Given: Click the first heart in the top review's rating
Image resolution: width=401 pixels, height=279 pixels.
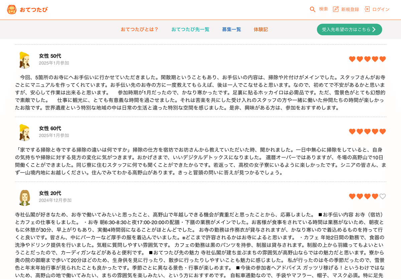Looking at the screenshot, I should click(x=352, y=59).
